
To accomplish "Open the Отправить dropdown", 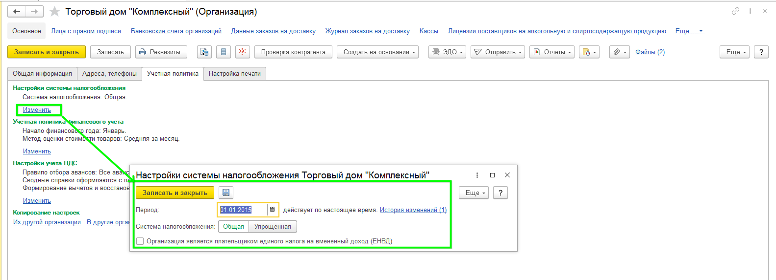I will click(x=498, y=52).
